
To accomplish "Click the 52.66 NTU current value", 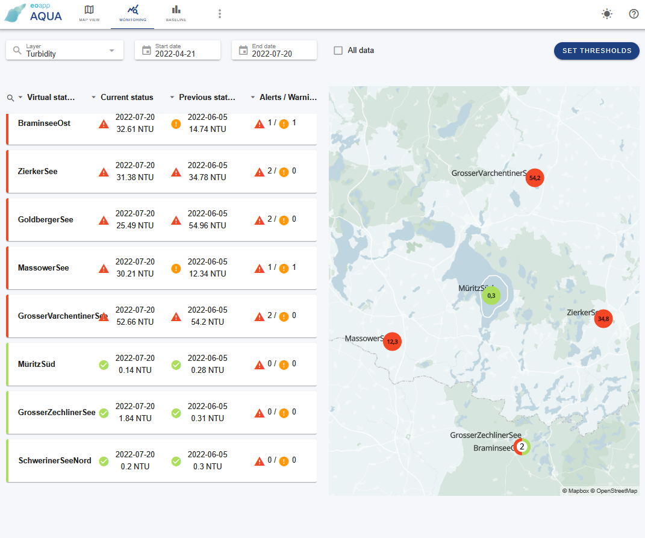I will point(135,322).
